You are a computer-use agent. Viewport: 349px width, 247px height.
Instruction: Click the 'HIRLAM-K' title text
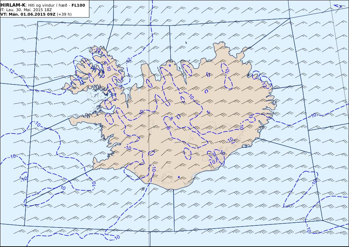(x=13, y=5)
